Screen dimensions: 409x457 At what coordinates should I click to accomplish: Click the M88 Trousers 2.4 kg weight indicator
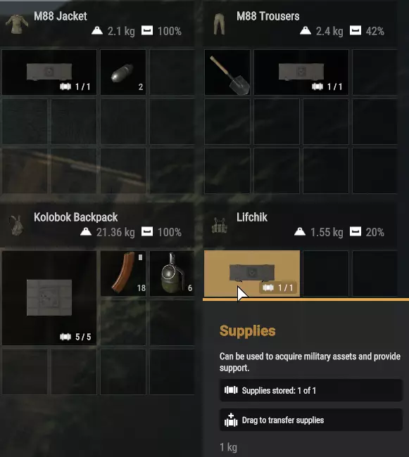click(322, 31)
